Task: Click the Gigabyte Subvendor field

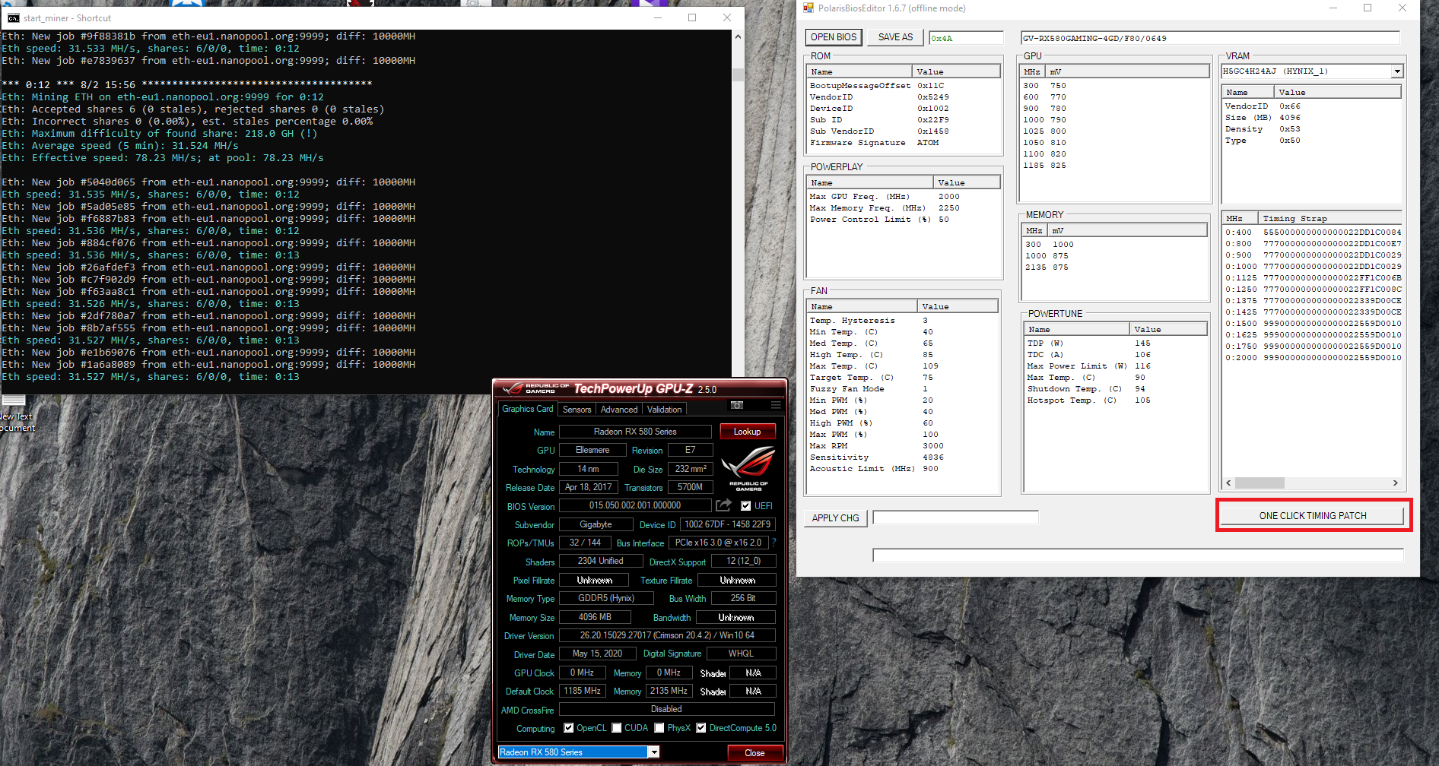Action: point(596,524)
